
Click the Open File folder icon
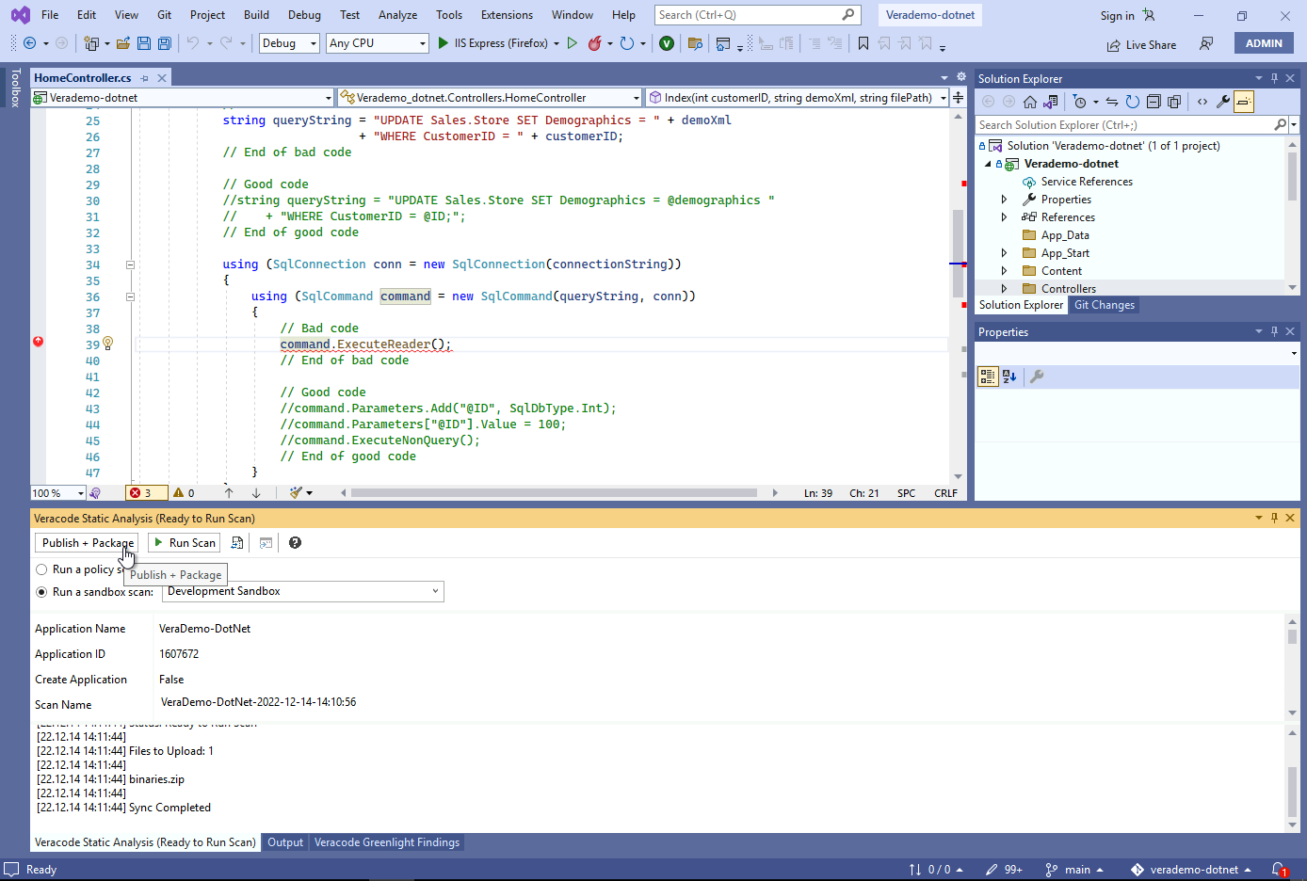(x=123, y=43)
